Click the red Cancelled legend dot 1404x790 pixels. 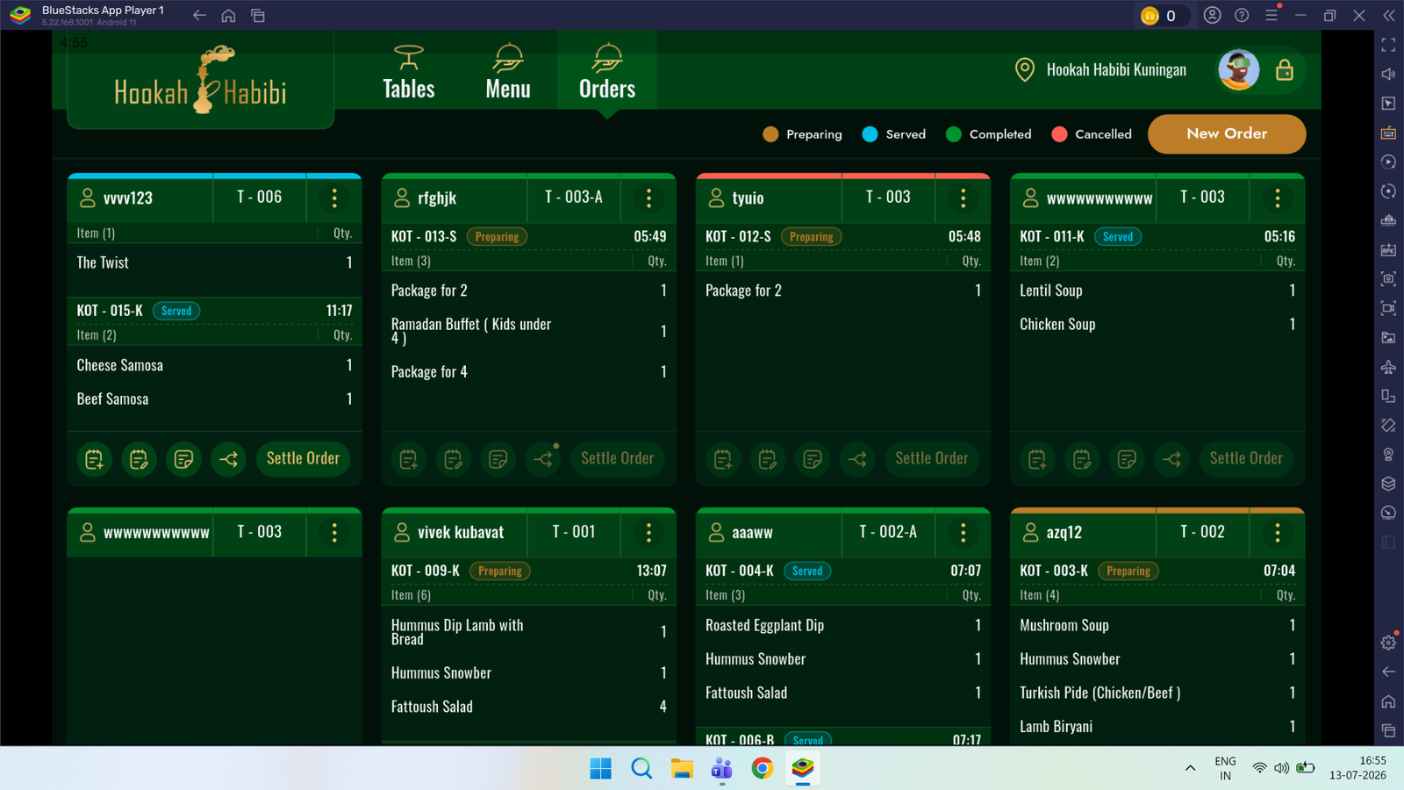tap(1059, 134)
